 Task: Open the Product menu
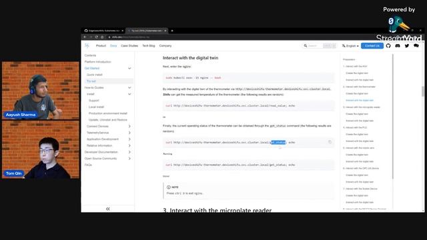click(101, 46)
